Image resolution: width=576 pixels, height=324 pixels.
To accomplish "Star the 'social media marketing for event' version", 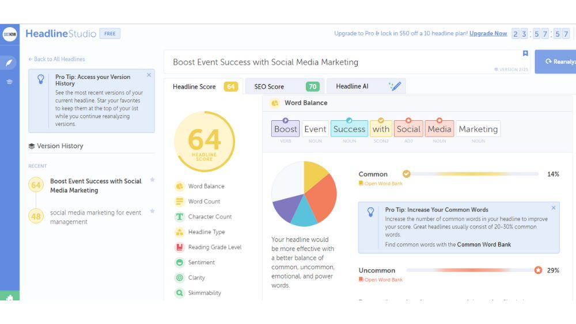I will (152, 211).
